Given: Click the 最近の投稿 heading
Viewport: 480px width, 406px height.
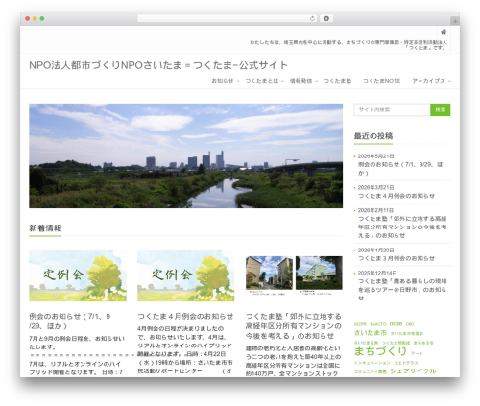Looking at the screenshot, I should pos(373,136).
